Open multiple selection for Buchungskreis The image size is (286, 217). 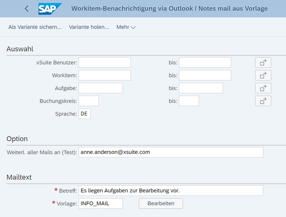click(x=263, y=101)
